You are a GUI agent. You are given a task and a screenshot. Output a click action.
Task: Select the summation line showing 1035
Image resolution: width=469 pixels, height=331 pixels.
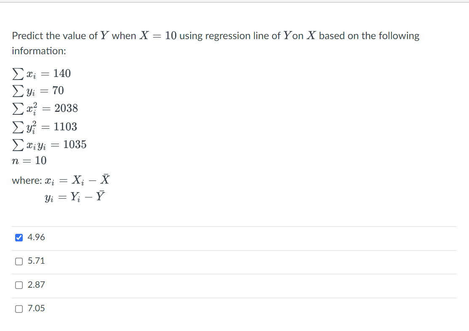(49, 144)
